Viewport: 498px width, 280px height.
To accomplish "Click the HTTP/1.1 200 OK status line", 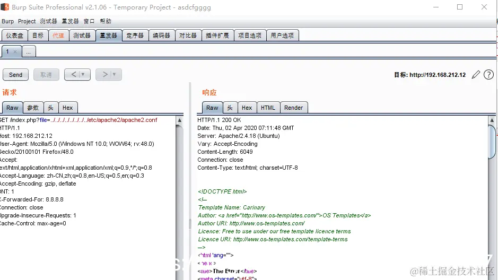I will click(x=219, y=120).
